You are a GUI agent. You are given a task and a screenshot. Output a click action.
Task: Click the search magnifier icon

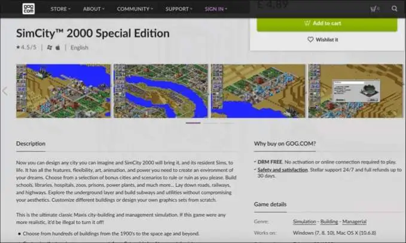point(394,9)
